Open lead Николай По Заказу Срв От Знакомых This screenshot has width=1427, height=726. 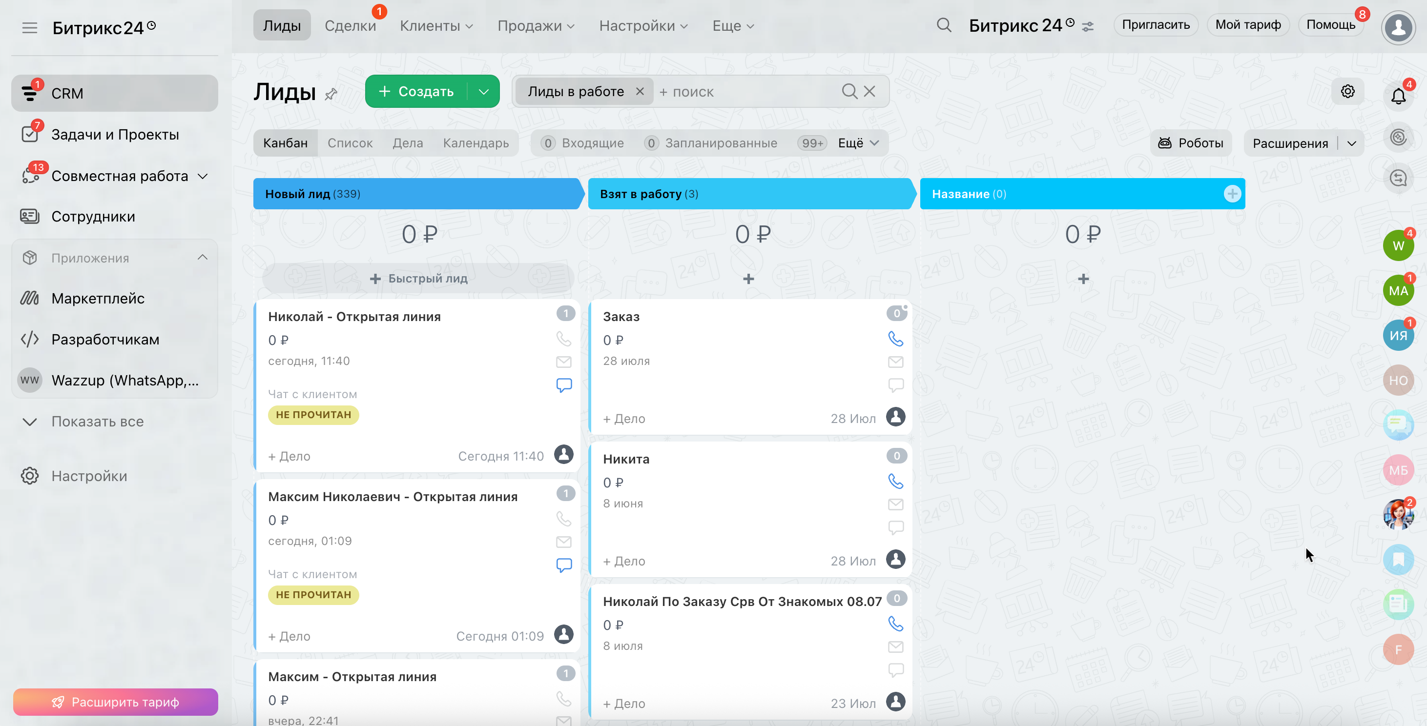coord(742,602)
